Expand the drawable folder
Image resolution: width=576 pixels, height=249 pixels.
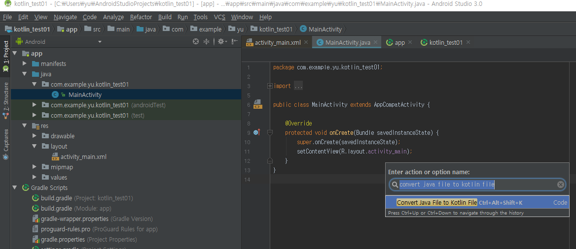tap(35, 136)
